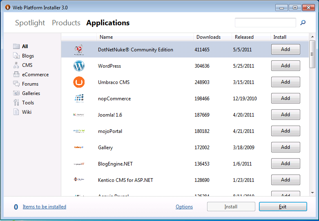Add WordPress to install list
The image size is (319, 221).
pos(286,66)
